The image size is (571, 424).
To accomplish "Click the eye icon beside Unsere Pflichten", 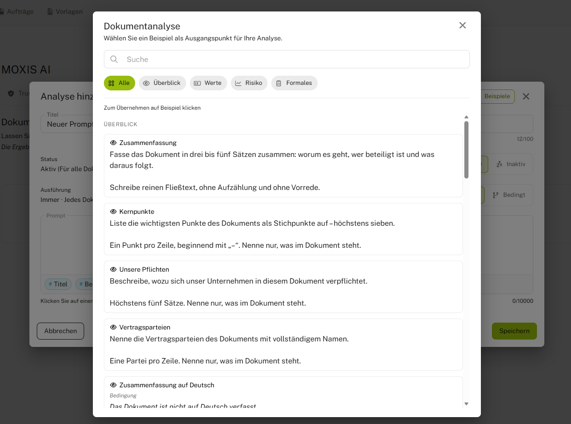I will click(x=113, y=269).
